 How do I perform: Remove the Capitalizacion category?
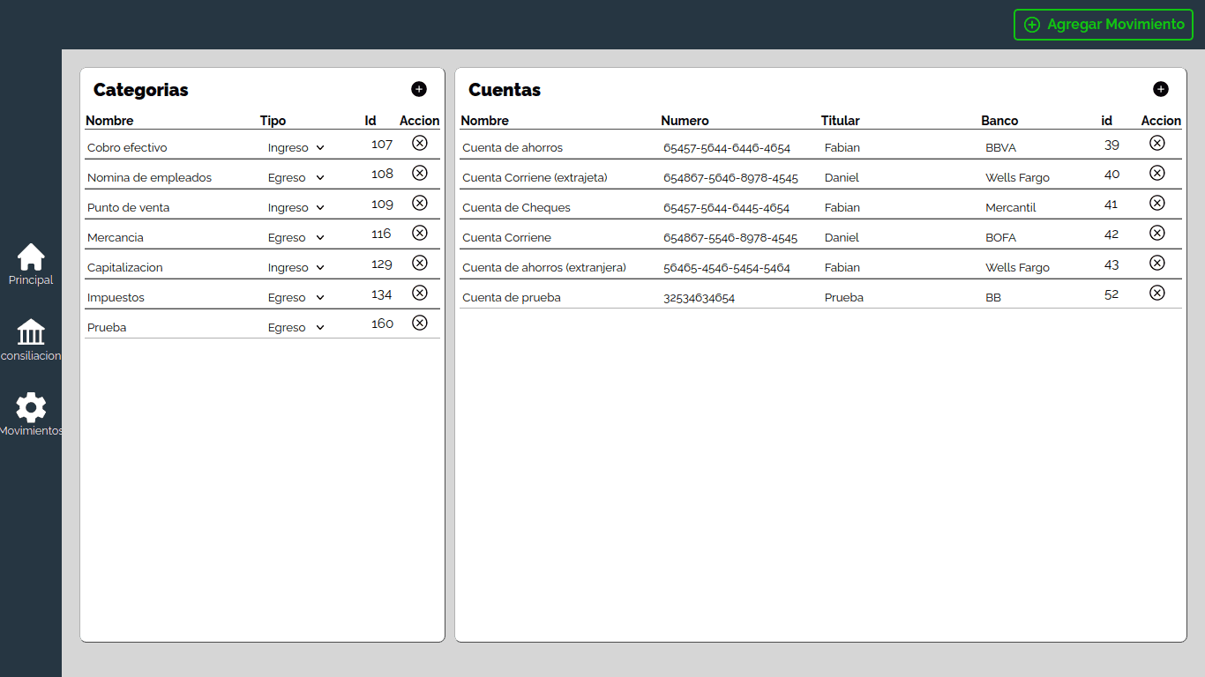point(420,263)
